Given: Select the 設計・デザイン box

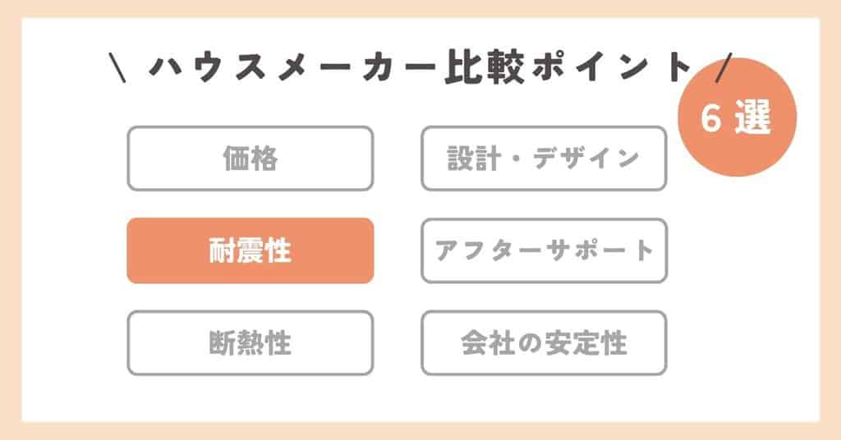Looking at the screenshot, I should [544, 158].
